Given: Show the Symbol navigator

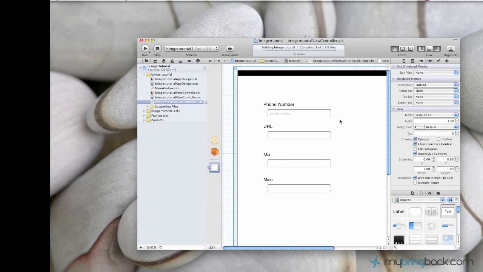Looking at the screenshot, I should (155, 61).
